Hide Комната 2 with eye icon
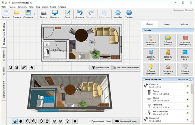 coord(188,120)
